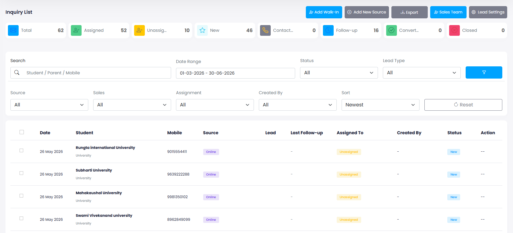Click Unassigned badge in Subharti row
The height and width of the screenshot is (233, 513).
coord(349,175)
